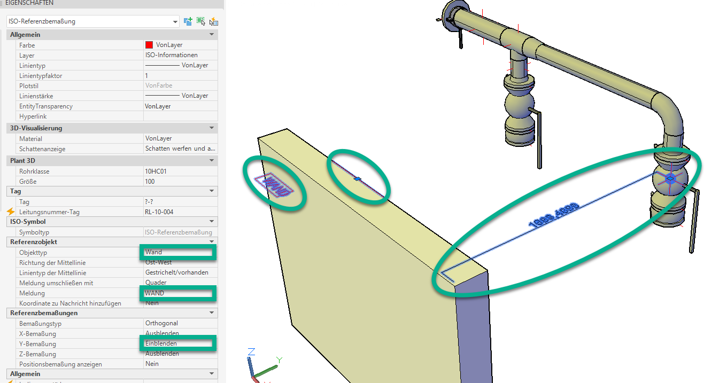Viewport: 727px width, 383px height.
Task: Click the UCS axis icon in viewport
Action: pyautogui.click(x=262, y=366)
